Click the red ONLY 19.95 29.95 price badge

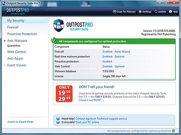[x=64, y=93]
